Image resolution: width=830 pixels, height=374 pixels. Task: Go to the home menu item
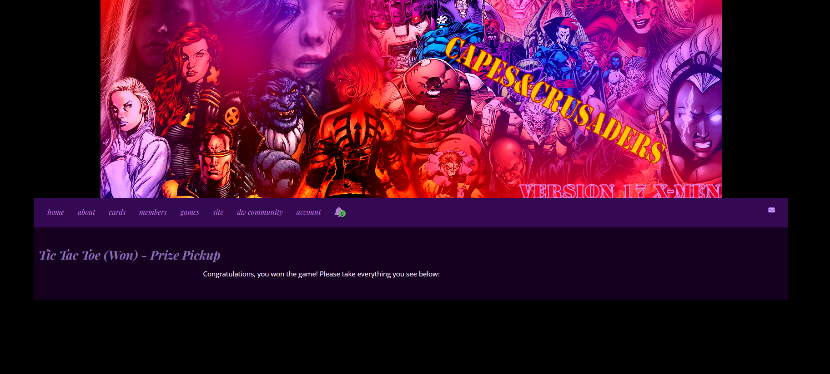tap(56, 212)
